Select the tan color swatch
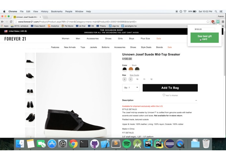This screenshot has height=160, width=226. tap(131, 69)
